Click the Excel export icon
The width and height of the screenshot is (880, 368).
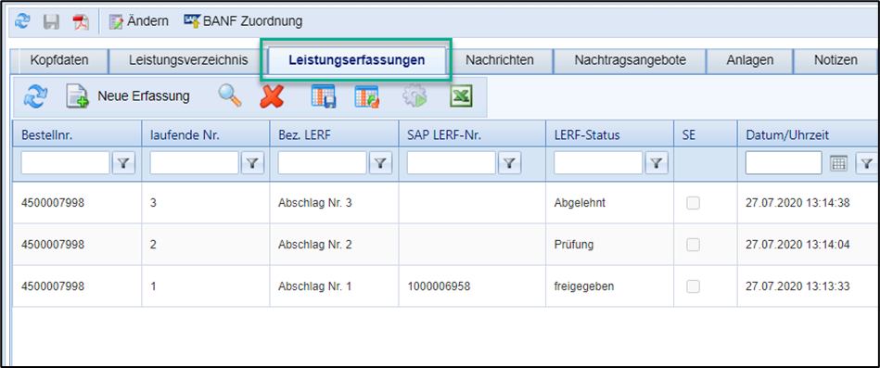[x=461, y=96]
